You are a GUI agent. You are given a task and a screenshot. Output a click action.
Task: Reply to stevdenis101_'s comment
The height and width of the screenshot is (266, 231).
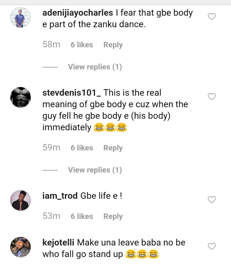click(113, 148)
